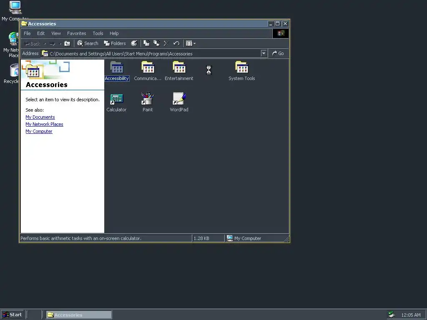Select the Recycle Bin desktop icon
427x320 pixels.
(11, 73)
